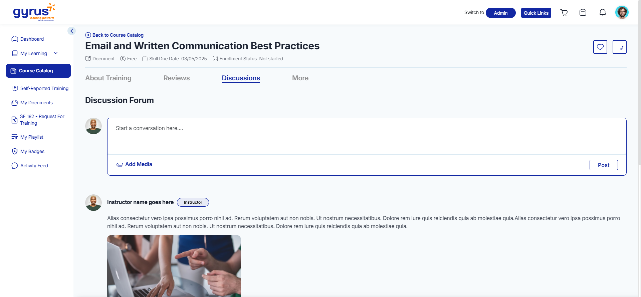Add course to playlist icon button
Viewport: 641px width, 297px height.
coord(619,47)
